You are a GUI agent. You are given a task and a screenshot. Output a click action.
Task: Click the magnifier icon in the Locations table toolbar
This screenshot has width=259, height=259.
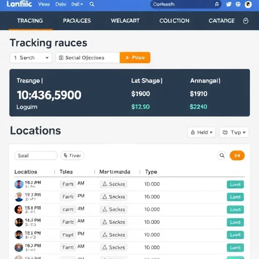[x=222, y=155]
